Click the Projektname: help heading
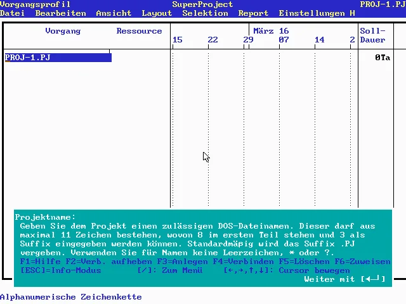This screenshot has width=406, height=304. tap(45, 217)
